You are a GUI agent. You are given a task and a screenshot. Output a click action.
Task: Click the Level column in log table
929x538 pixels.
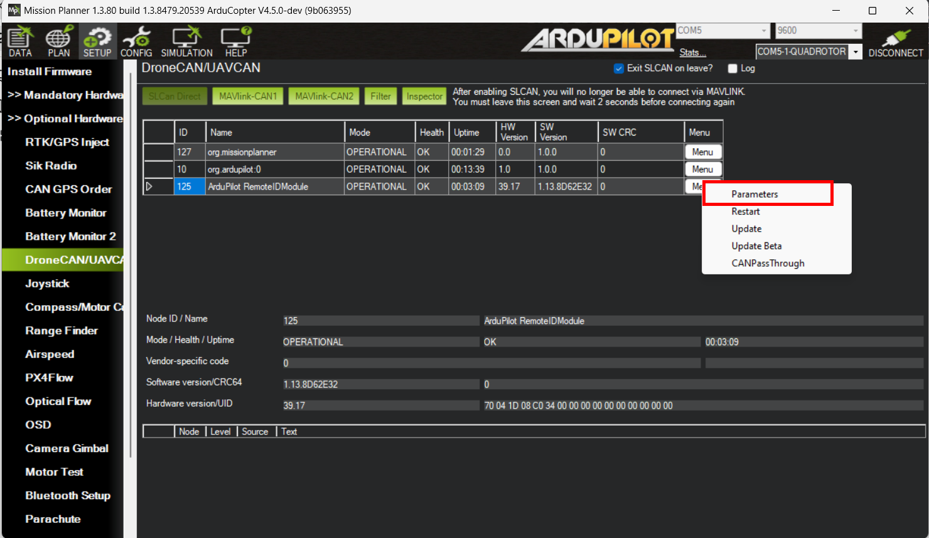pyautogui.click(x=221, y=431)
